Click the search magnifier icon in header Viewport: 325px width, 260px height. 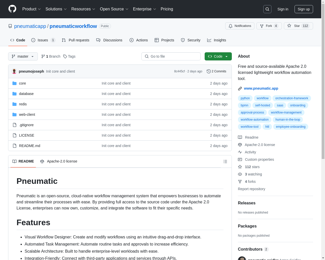tap(267, 9)
